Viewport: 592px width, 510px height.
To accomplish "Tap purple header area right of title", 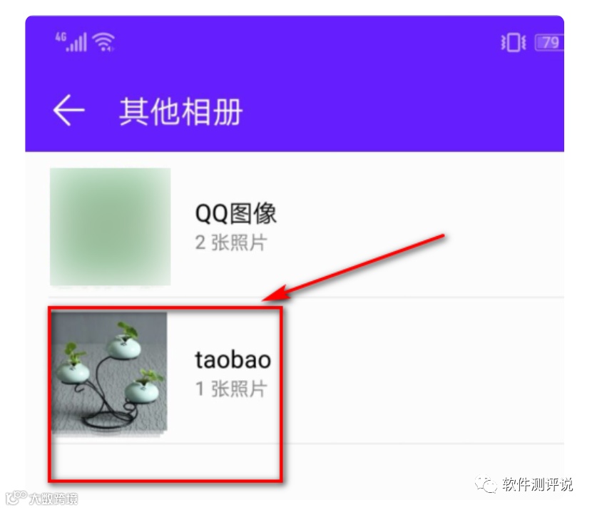I will click(403, 111).
